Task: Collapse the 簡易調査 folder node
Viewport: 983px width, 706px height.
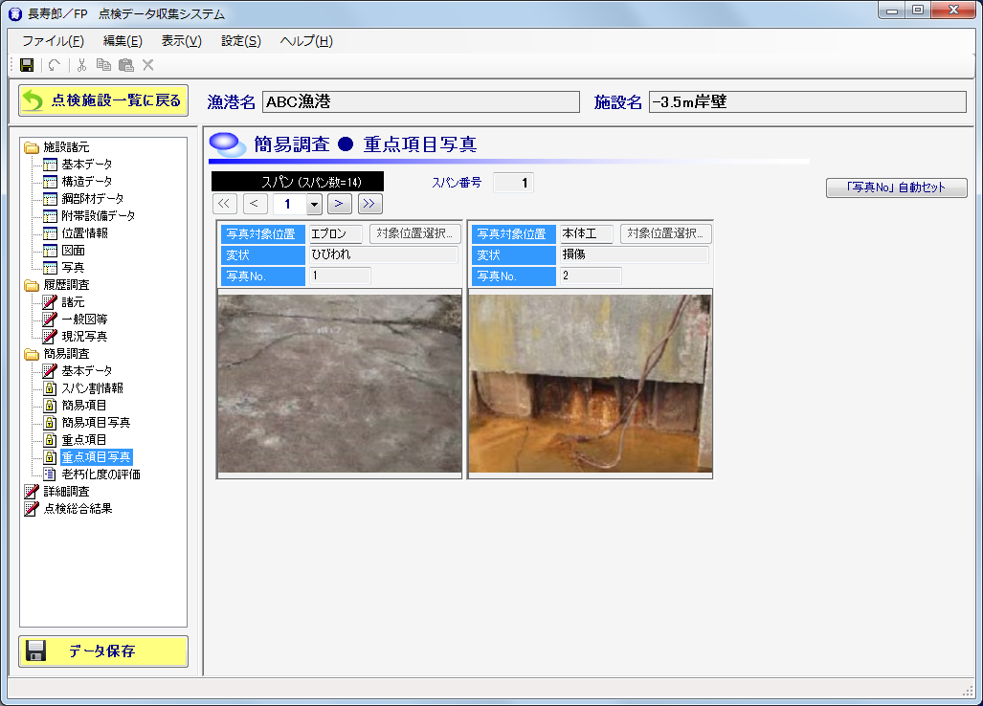Action: coord(32,354)
